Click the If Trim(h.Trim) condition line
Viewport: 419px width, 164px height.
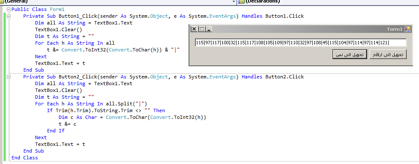pyautogui.click(x=106, y=110)
